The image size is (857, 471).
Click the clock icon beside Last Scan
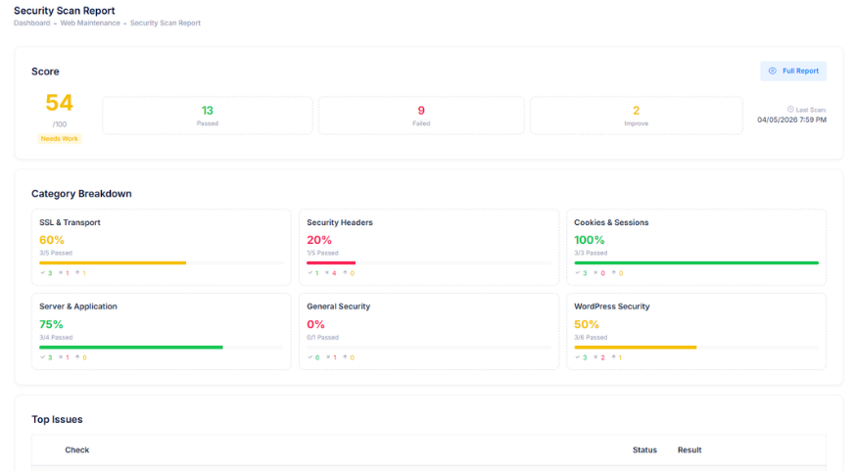[790, 110]
